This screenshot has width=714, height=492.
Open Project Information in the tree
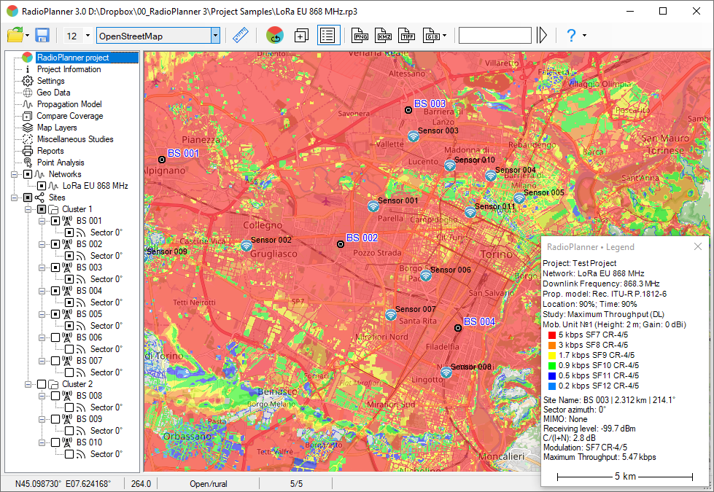(x=69, y=69)
